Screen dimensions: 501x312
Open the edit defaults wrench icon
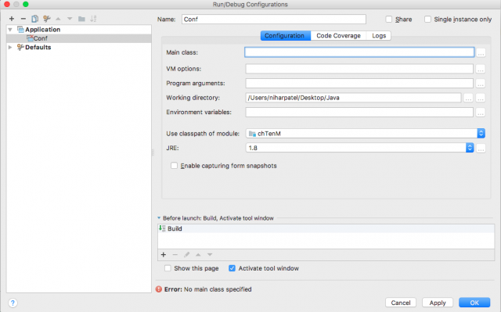click(x=47, y=19)
